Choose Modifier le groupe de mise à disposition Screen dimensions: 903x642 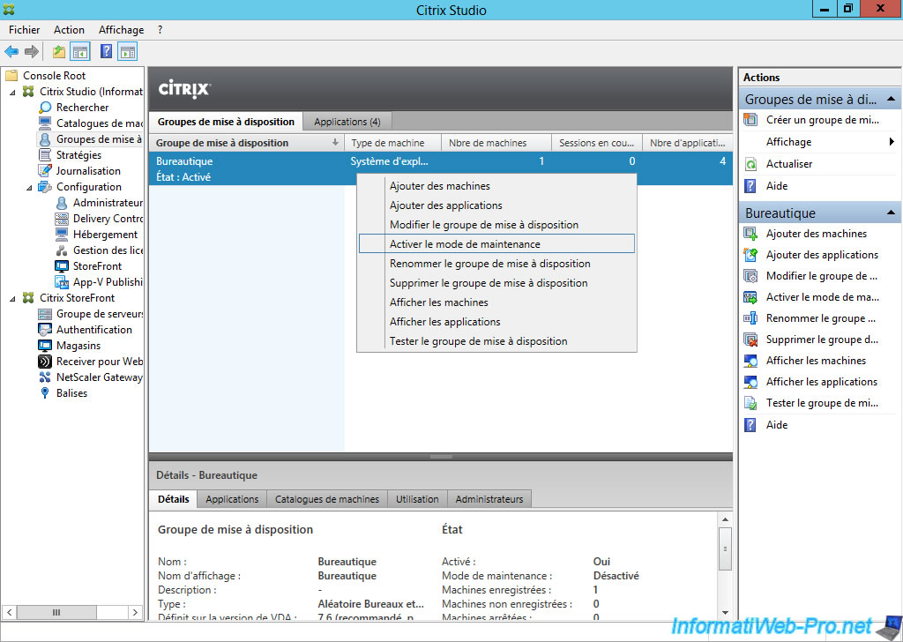496,225
